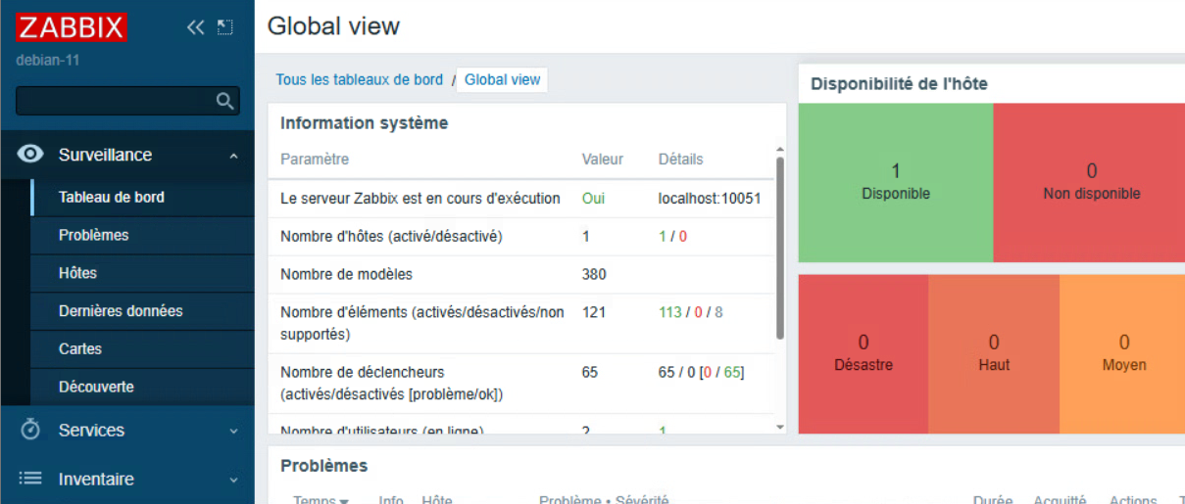Select Hôtes in the sidebar
This screenshot has height=504, width=1185.
click(77, 273)
